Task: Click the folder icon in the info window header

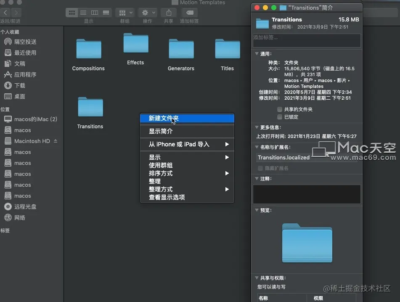Action: (262, 24)
